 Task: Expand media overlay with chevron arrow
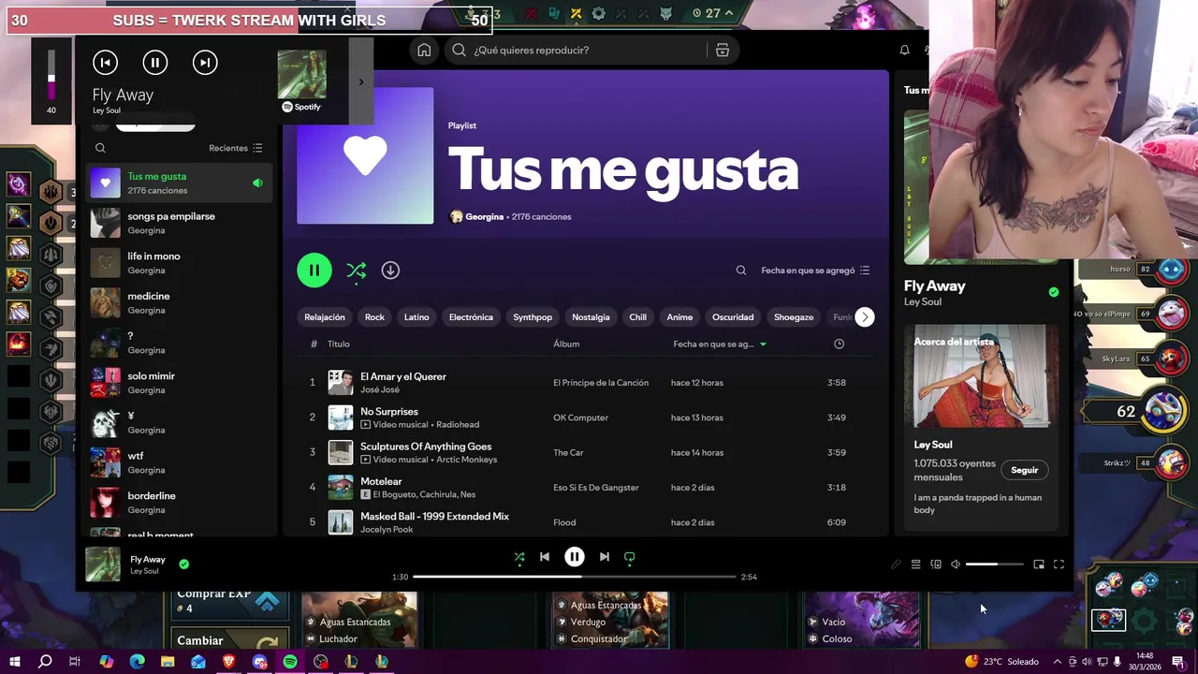[x=361, y=81]
